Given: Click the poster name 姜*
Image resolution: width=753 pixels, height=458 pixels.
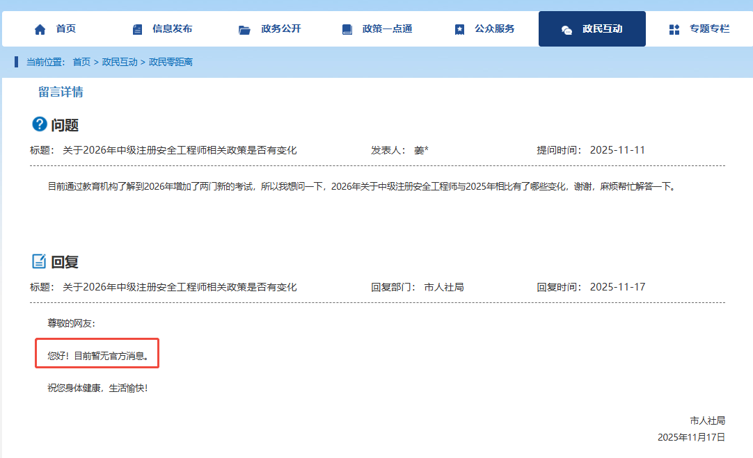Looking at the screenshot, I should 421,150.
